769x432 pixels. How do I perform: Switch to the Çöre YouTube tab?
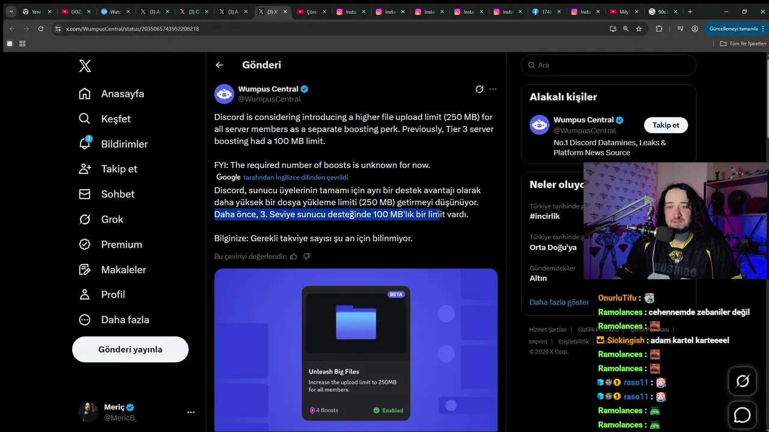[311, 11]
